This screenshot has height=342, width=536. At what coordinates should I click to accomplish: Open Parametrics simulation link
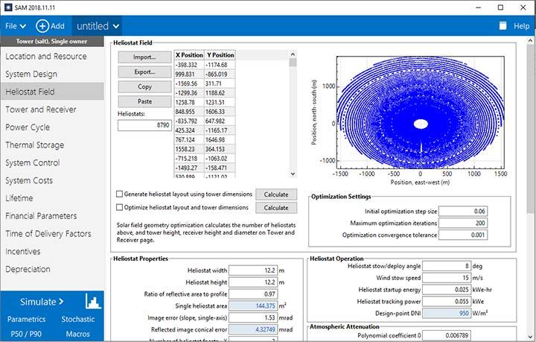point(26,319)
